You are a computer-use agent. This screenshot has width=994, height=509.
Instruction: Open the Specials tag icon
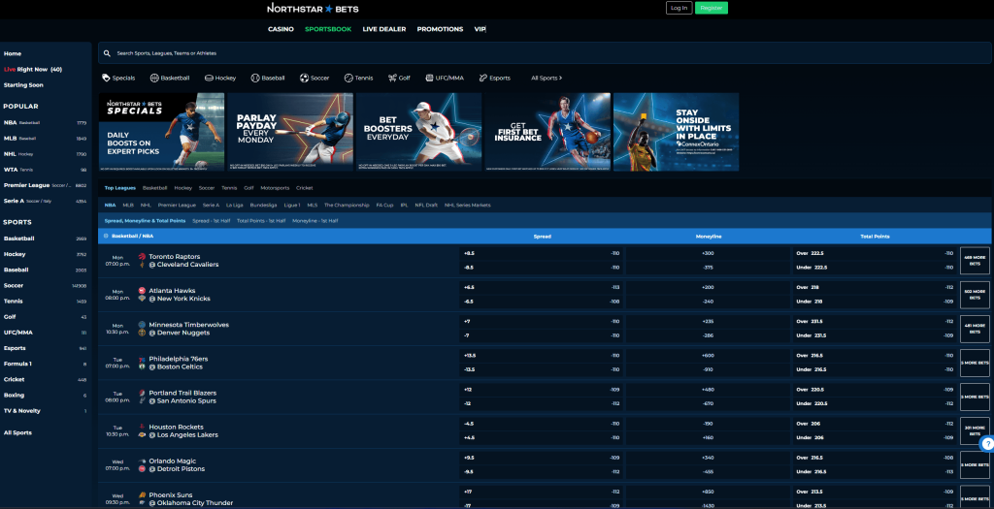(x=106, y=78)
